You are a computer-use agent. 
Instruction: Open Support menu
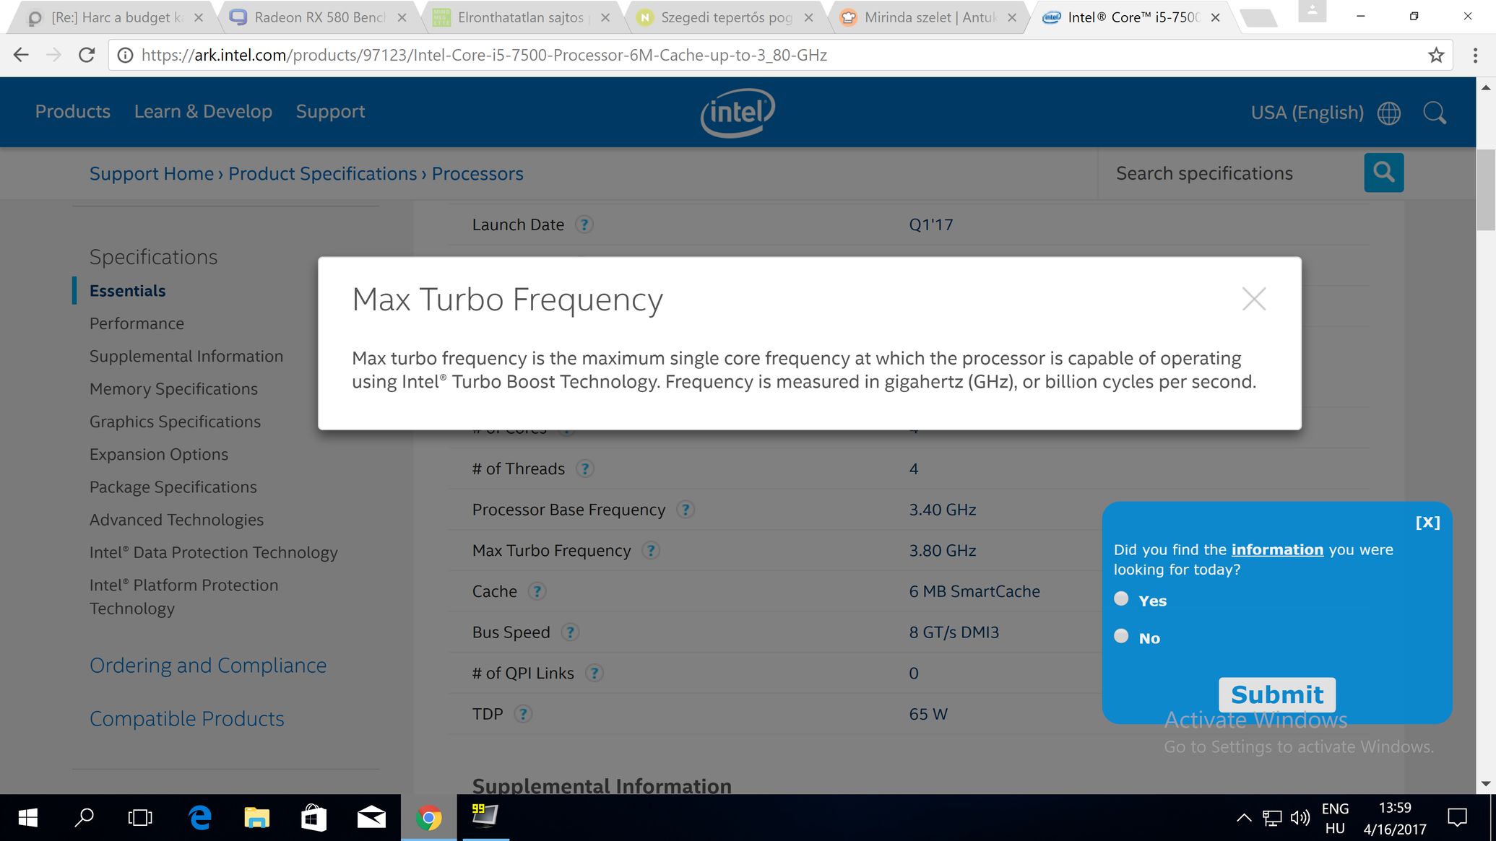330,112
